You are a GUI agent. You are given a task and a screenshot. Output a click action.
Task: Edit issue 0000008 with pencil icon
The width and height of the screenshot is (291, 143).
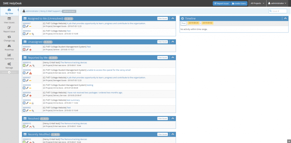(x=27, y=73)
